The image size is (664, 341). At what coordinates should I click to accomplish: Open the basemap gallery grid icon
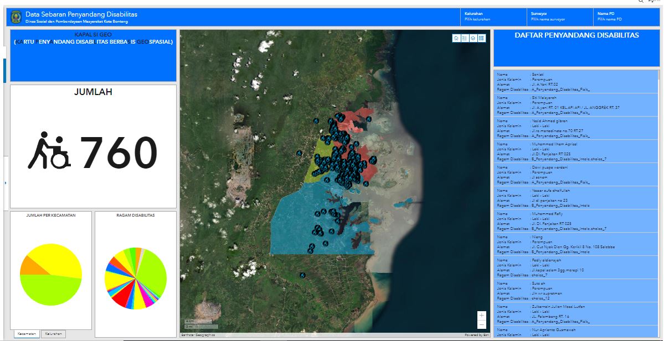click(481, 38)
